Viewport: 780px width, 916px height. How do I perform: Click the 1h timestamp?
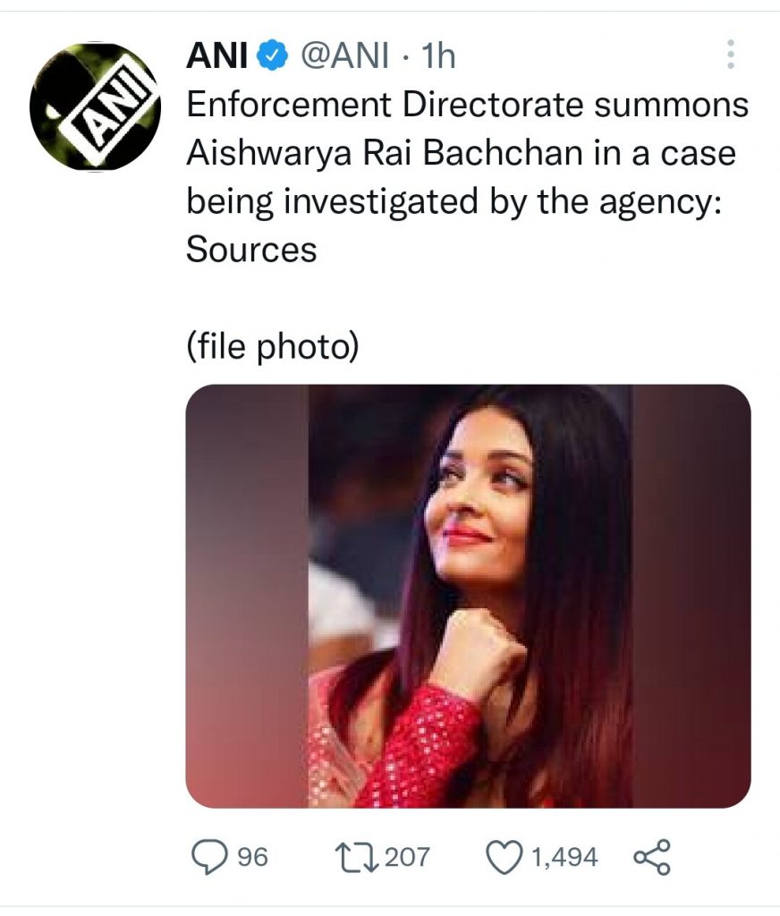pos(438,57)
